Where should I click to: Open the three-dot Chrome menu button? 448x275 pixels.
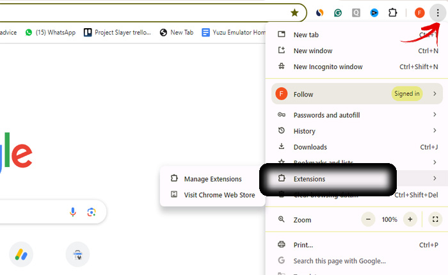438,13
